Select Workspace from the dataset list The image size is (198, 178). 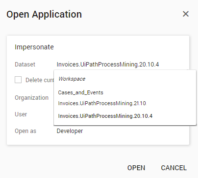click(72, 79)
